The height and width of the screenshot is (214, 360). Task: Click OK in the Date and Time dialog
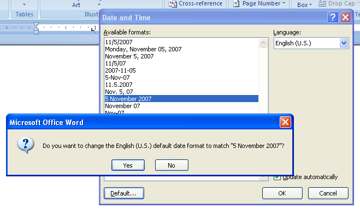[282, 193]
